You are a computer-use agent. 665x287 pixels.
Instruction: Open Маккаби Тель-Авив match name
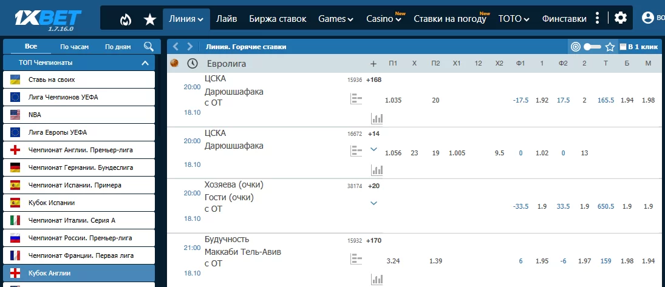click(x=242, y=252)
